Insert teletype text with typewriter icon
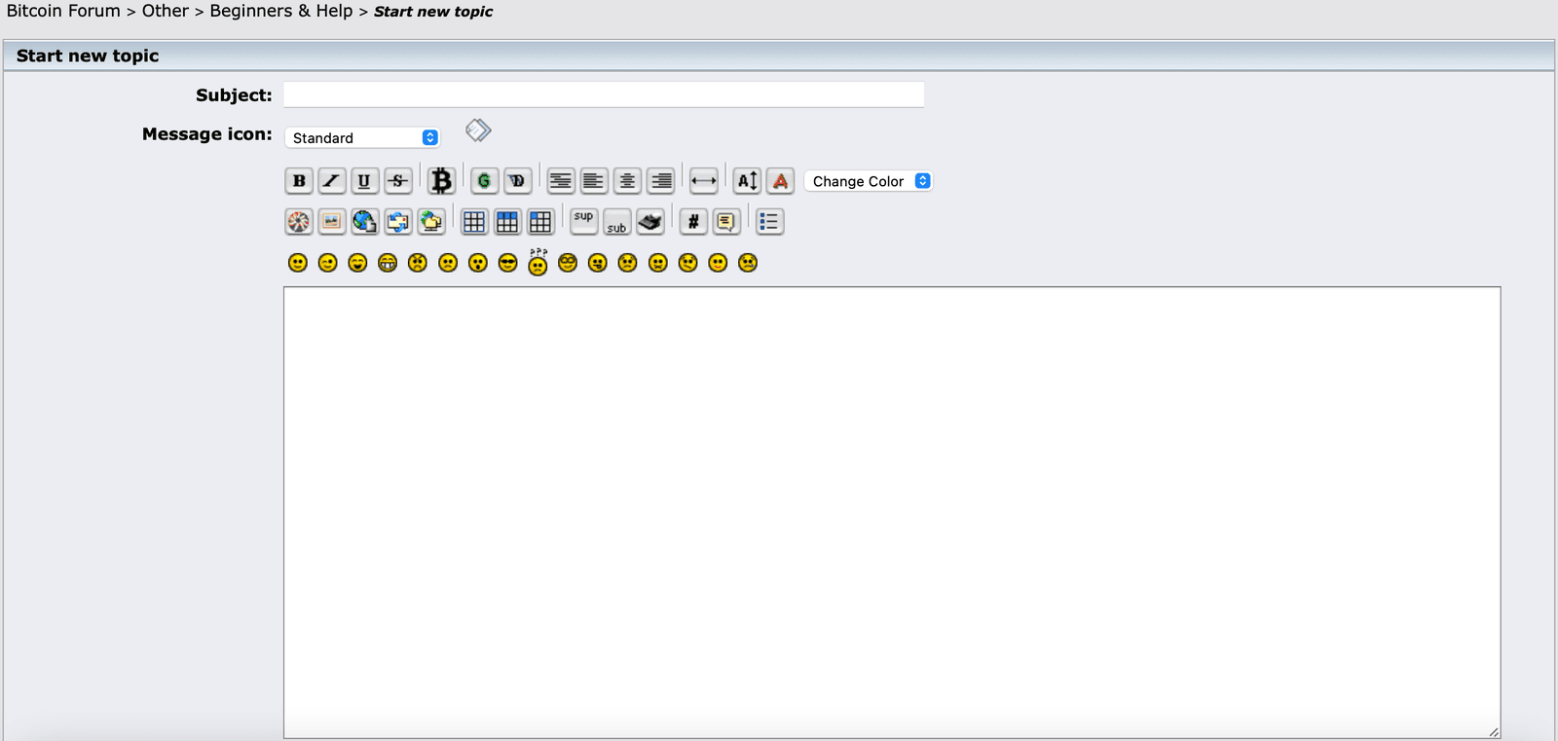This screenshot has width=1558, height=741. tap(649, 222)
